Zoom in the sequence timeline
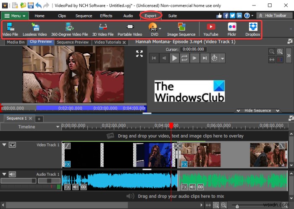The height and width of the screenshot is (209, 294). tap(216, 205)
